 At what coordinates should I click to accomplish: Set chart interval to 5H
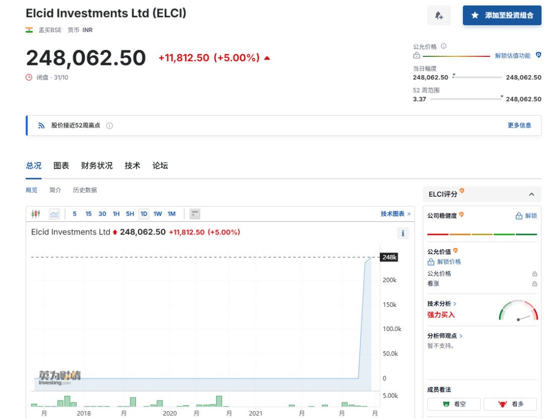pos(130,214)
